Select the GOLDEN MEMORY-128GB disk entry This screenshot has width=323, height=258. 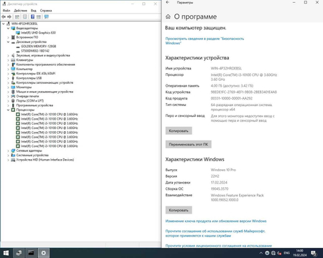(x=39, y=47)
